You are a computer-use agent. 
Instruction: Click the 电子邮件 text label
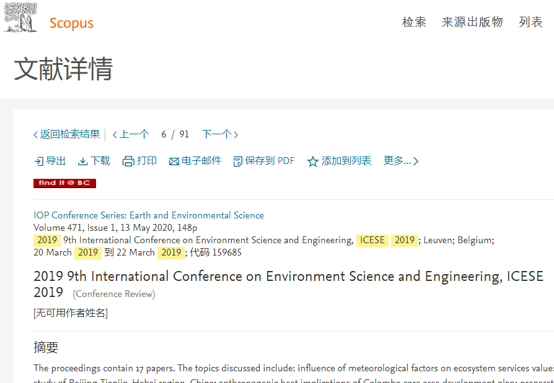pyautogui.click(x=201, y=161)
